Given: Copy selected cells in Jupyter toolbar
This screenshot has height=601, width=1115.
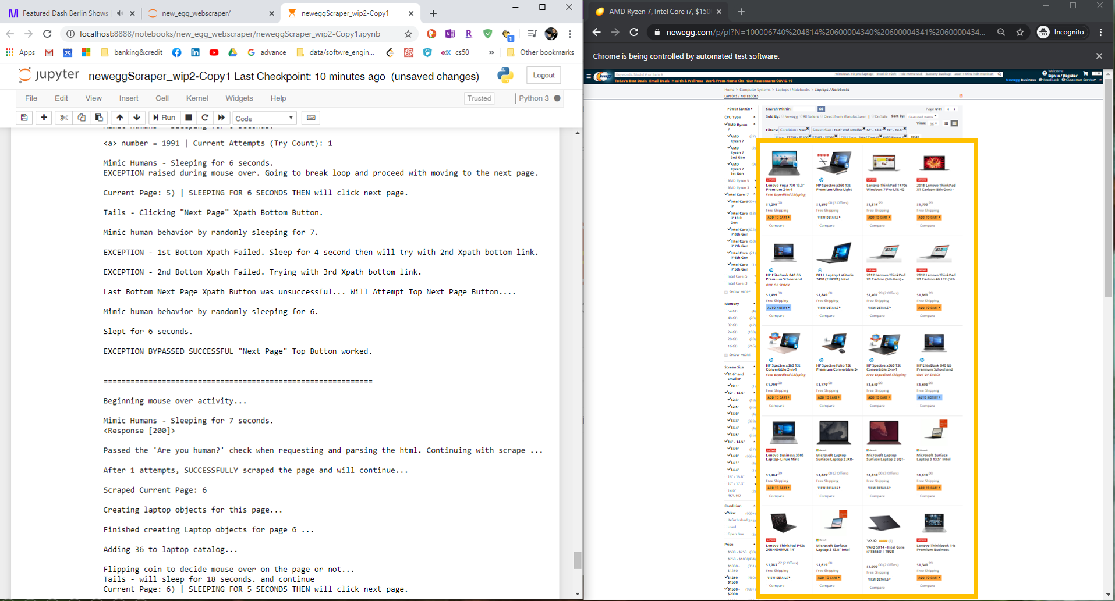Looking at the screenshot, I should click(x=82, y=118).
